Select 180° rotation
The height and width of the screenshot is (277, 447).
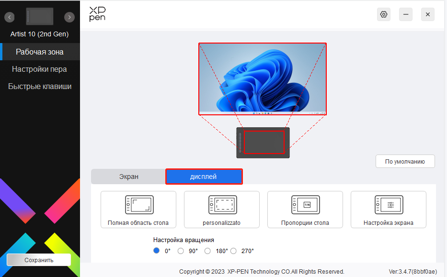click(x=207, y=251)
